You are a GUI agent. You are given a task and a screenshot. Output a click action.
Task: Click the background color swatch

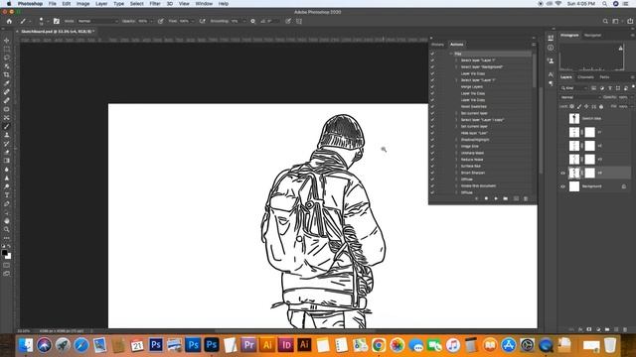click(9, 257)
